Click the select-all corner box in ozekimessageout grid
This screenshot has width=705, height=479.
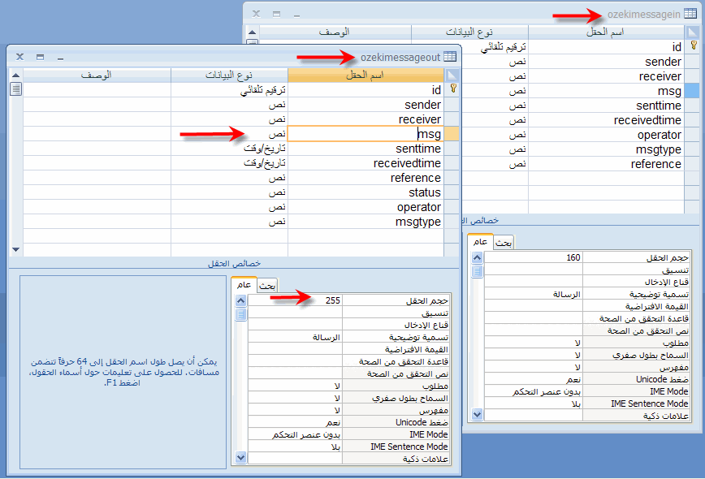(452, 75)
